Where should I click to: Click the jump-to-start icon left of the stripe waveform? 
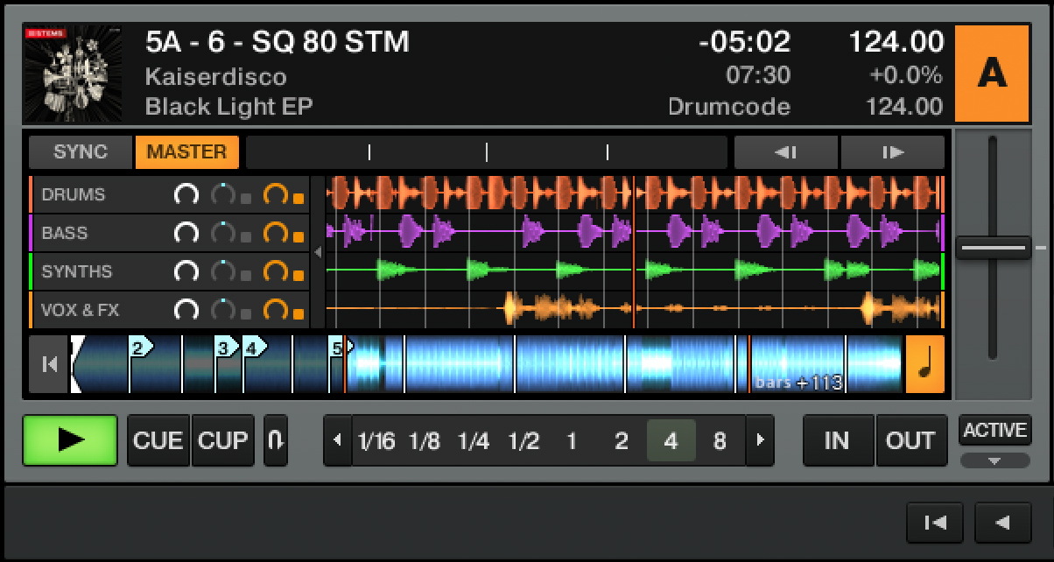coord(48,364)
